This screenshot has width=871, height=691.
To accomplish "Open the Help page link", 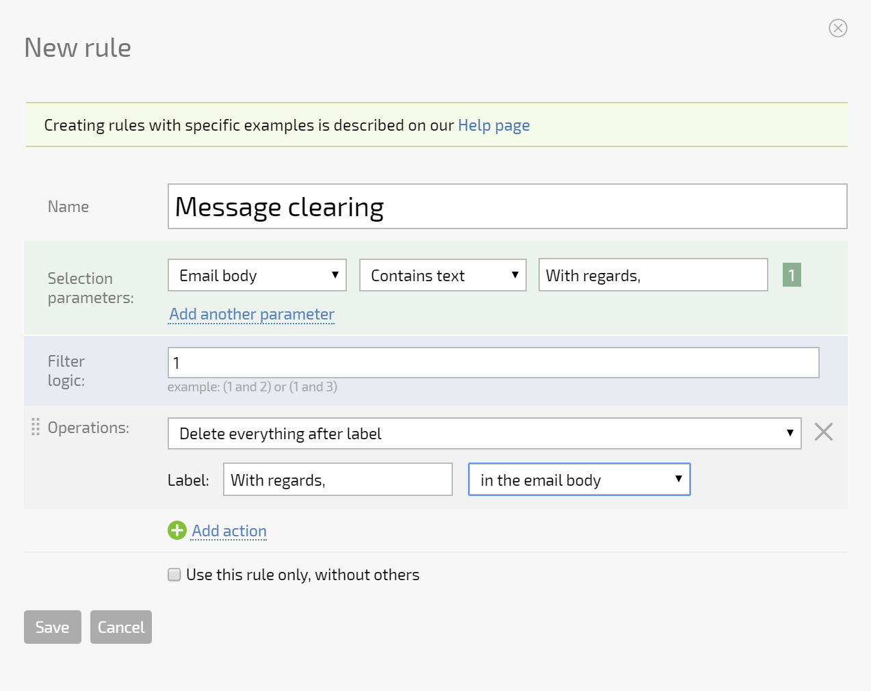I will tap(494, 125).
